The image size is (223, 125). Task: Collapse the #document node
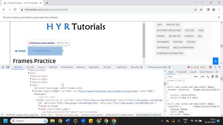[x=35, y=94]
